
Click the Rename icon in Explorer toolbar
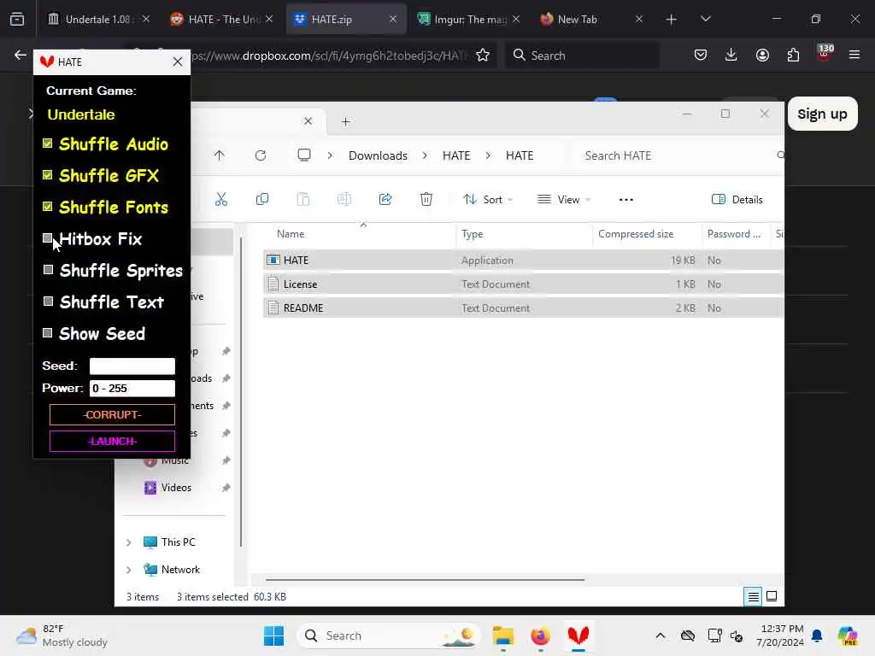pos(344,199)
